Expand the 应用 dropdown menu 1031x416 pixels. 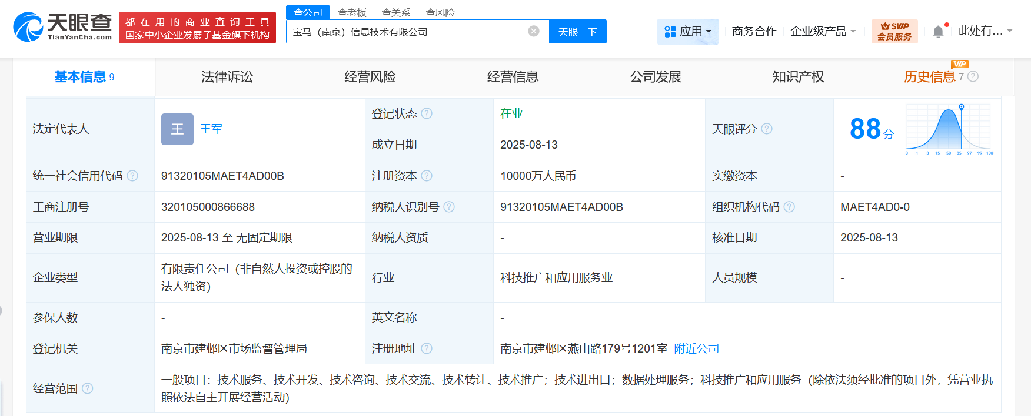coord(687,32)
